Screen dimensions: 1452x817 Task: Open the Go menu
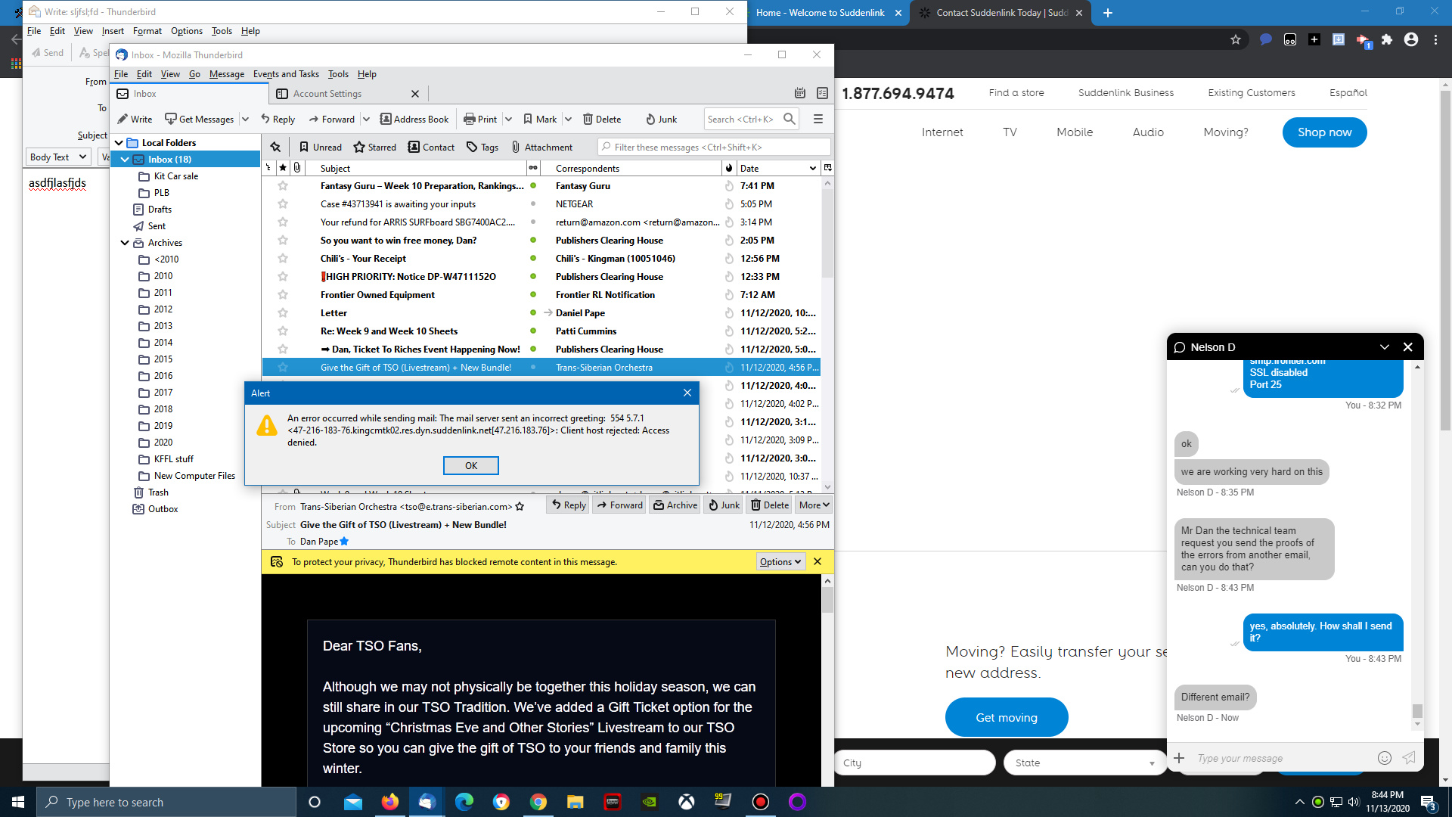click(x=194, y=74)
